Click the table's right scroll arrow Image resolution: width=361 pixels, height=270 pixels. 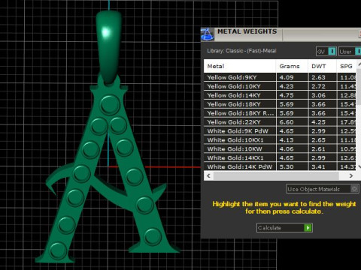click(351, 175)
